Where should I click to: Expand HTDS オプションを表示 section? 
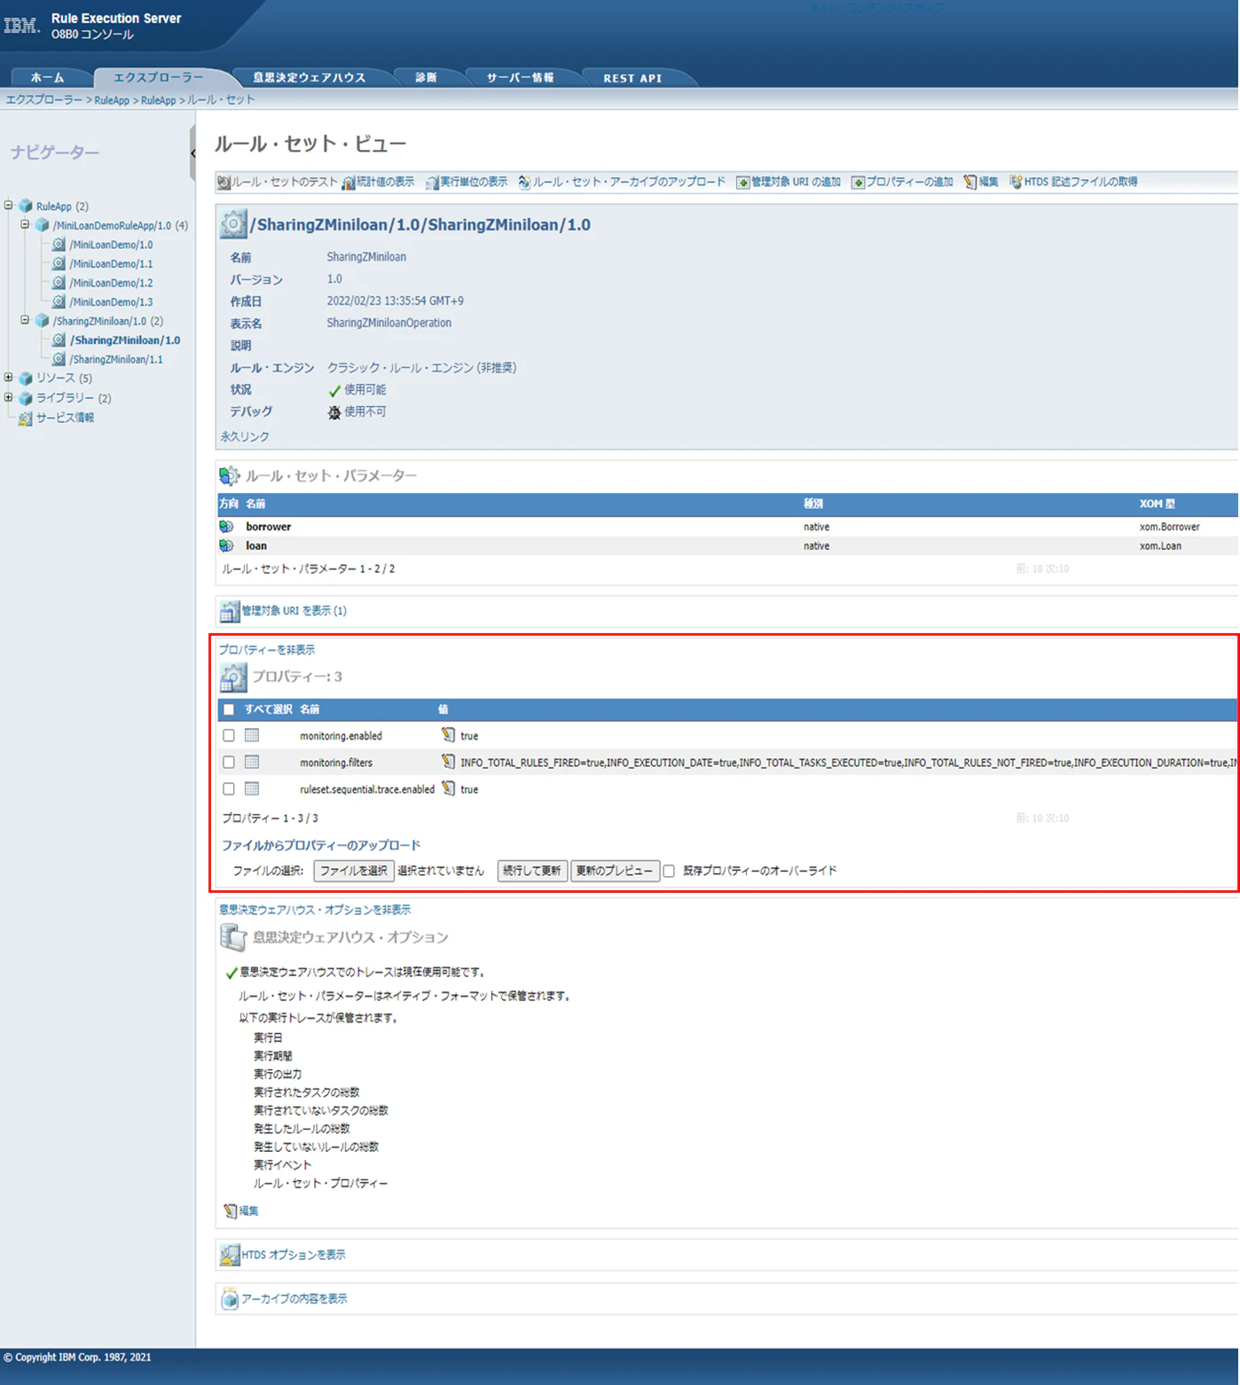(294, 1255)
